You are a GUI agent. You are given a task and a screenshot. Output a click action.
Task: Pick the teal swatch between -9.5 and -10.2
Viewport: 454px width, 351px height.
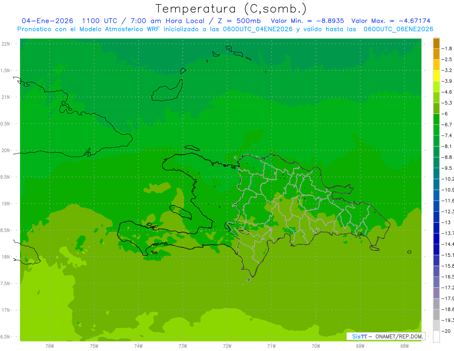click(436, 173)
